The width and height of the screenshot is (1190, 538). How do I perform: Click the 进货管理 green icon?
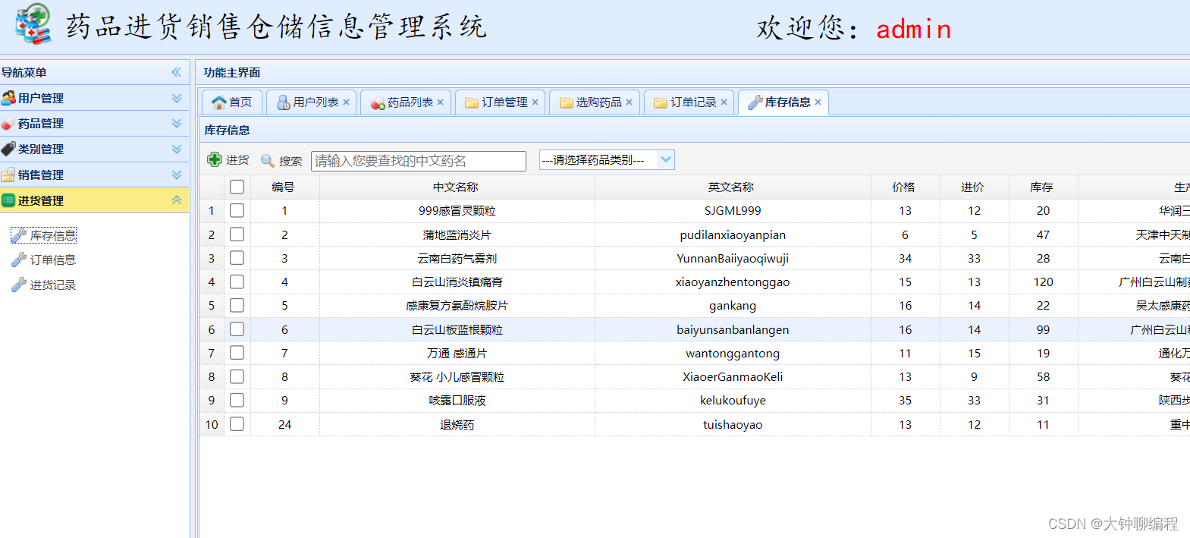coord(8,200)
